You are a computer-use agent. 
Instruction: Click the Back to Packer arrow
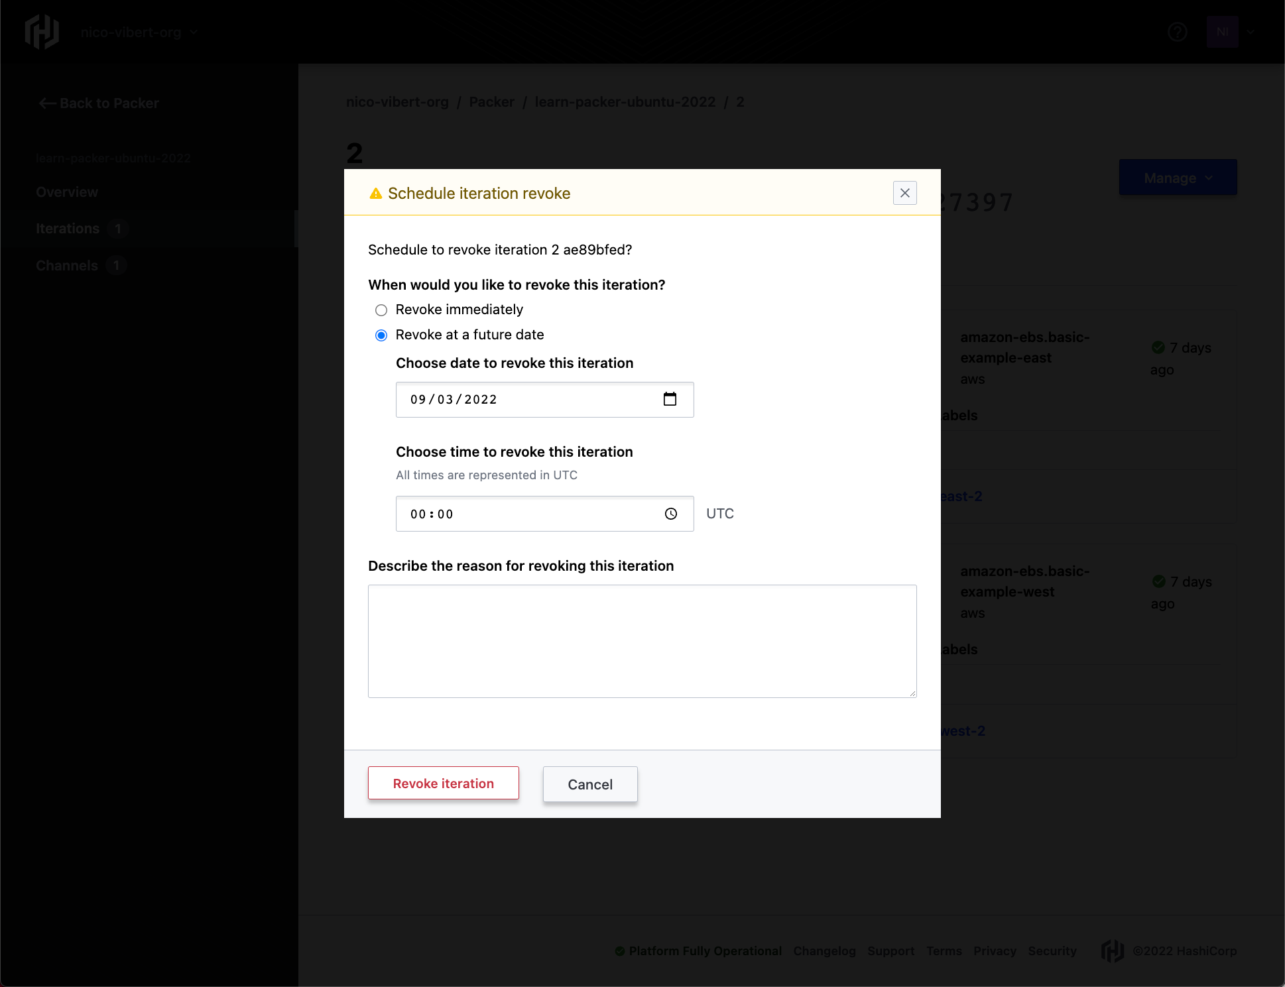point(48,103)
